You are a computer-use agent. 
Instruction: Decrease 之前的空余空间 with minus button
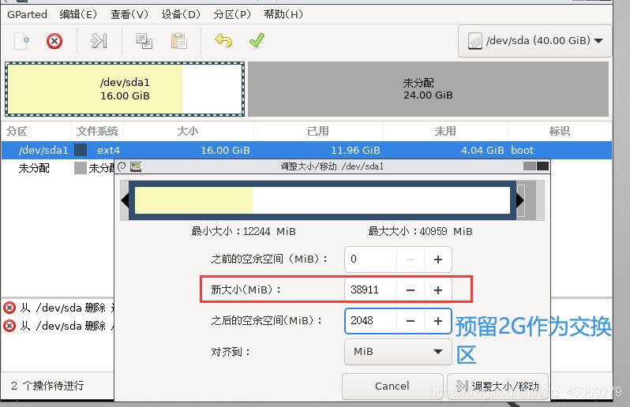(411, 260)
